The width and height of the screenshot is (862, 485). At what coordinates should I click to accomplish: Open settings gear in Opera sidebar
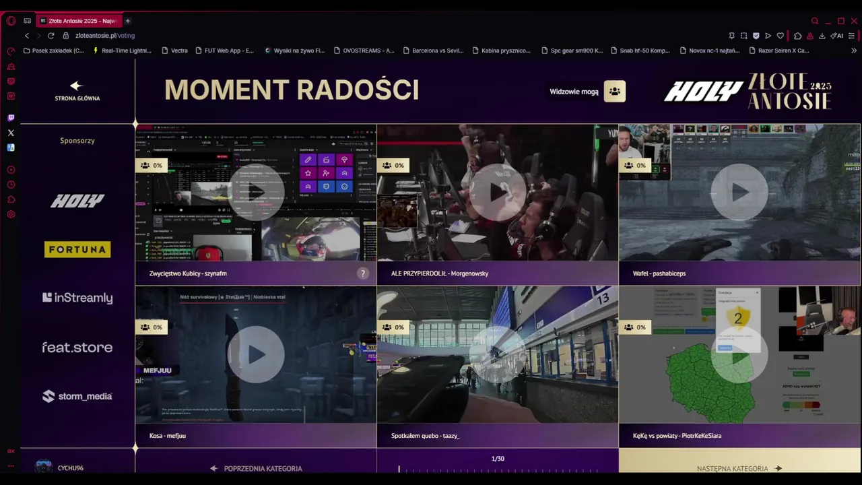tap(11, 214)
